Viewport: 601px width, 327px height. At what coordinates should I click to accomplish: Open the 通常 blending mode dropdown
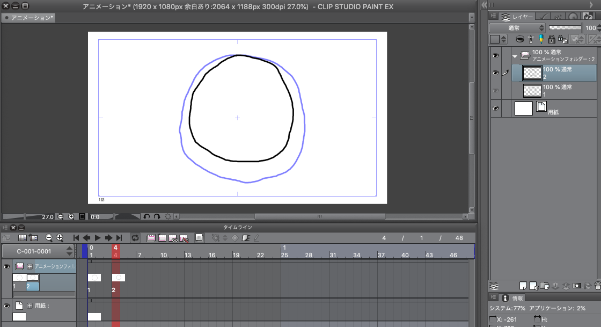(x=517, y=28)
